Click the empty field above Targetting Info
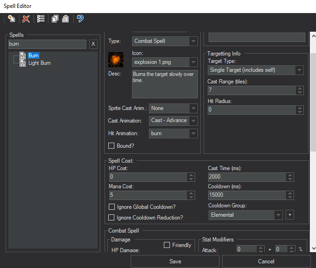The height and width of the screenshot is (268, 316). click(257, 37)
